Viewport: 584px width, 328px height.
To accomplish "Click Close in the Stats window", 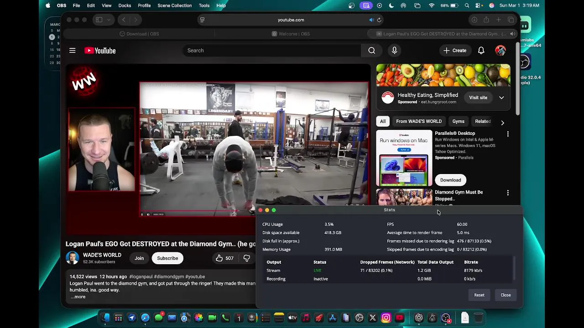I will tap(506, 295).
